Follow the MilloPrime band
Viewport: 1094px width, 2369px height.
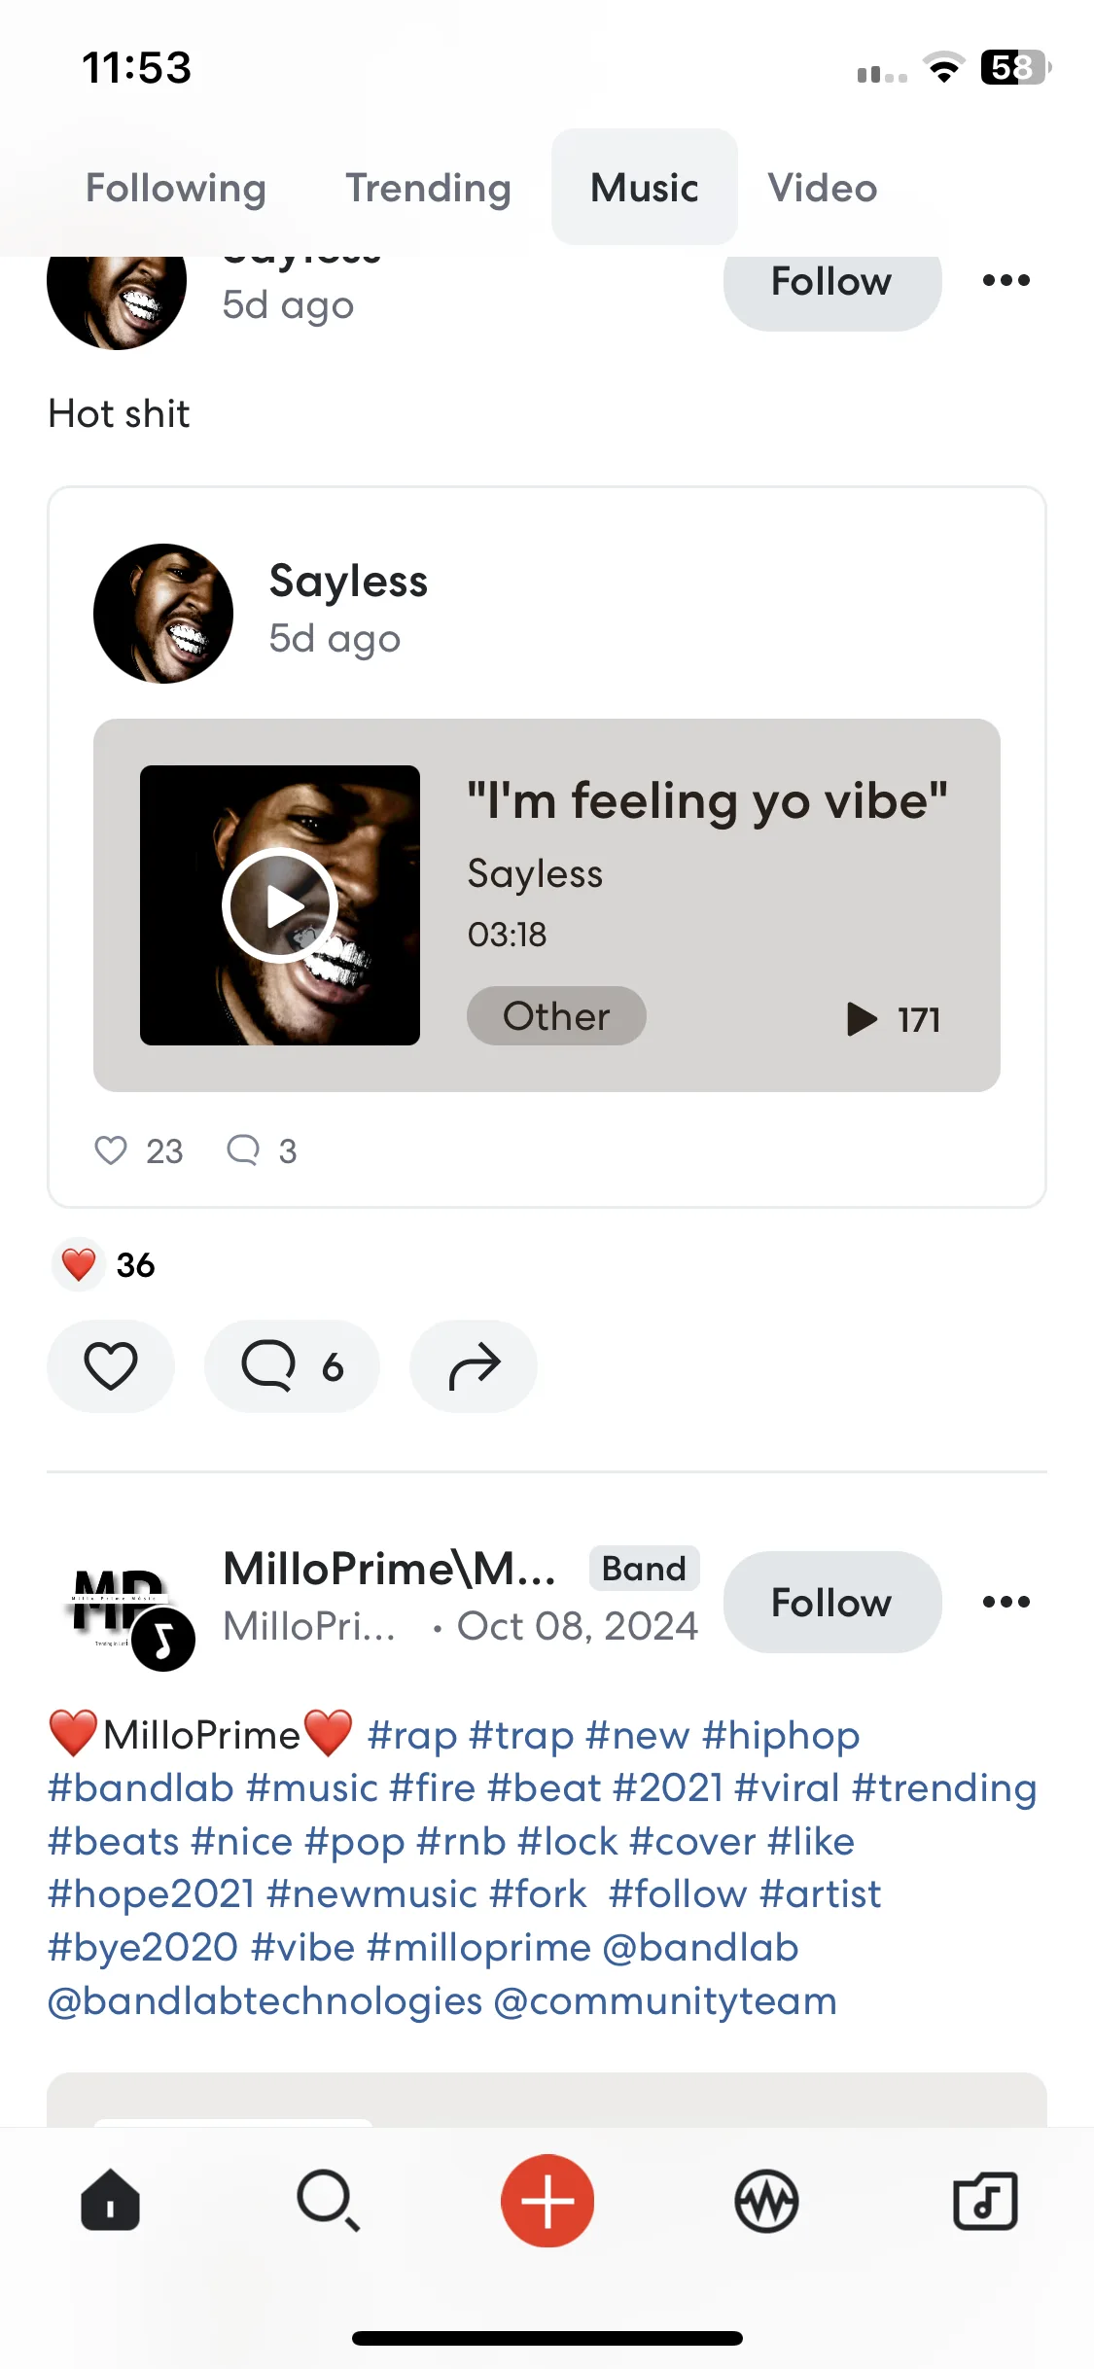click(x=832, y=1602)
